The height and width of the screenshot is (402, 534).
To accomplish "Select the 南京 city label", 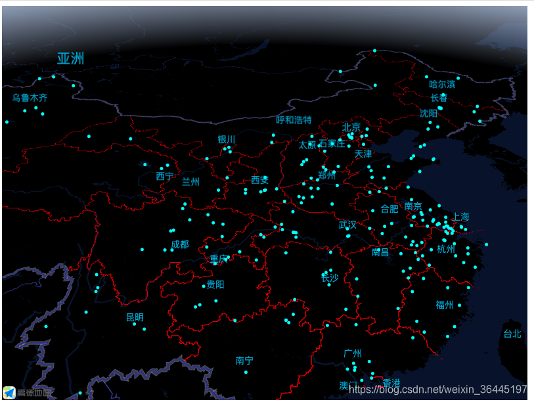I will point(413,206).
